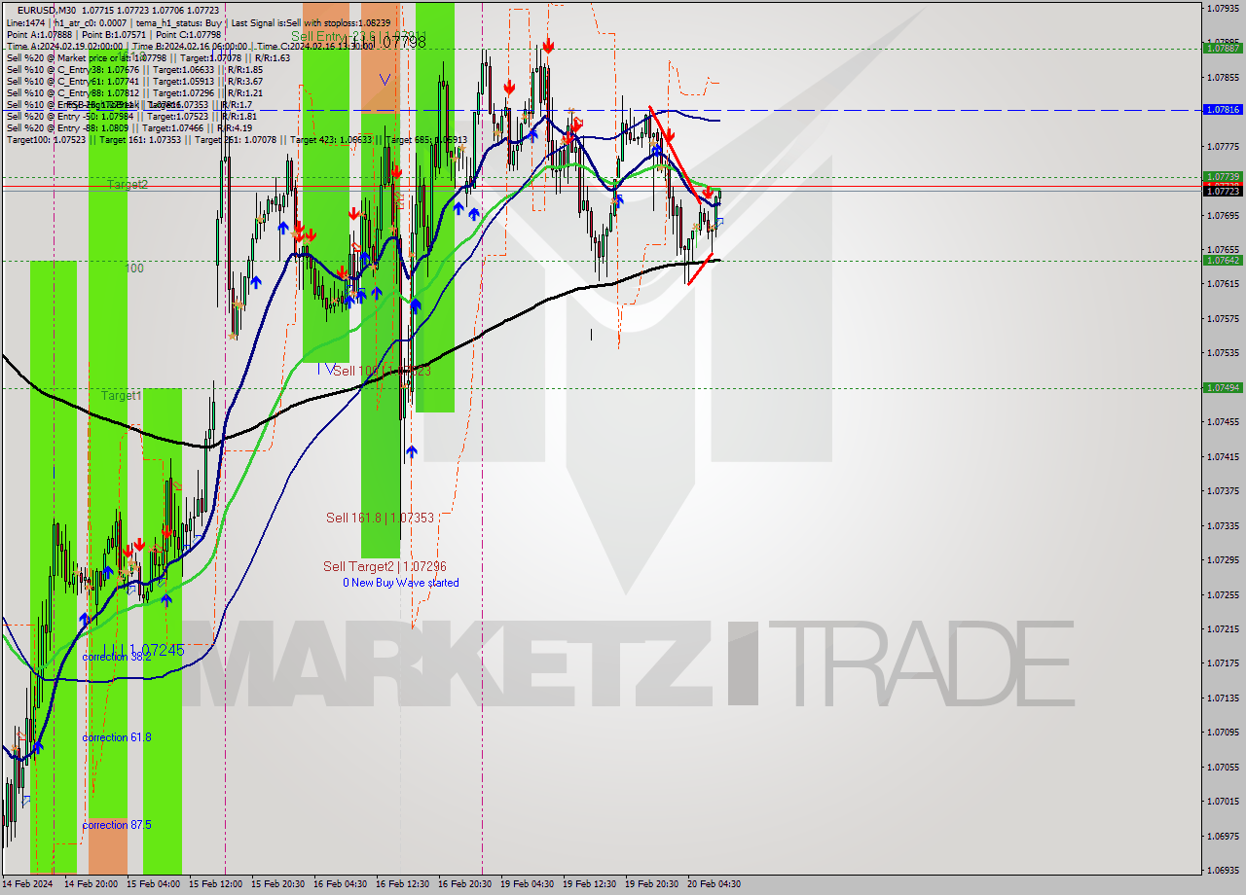This screenshot has width=1246, height=895.
Task: Click the '15 Feb 12:00' time axis label
Action: [x=215, y=884]
